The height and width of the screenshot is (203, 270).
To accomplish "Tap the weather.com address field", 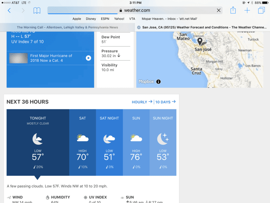I will [135, 10].
